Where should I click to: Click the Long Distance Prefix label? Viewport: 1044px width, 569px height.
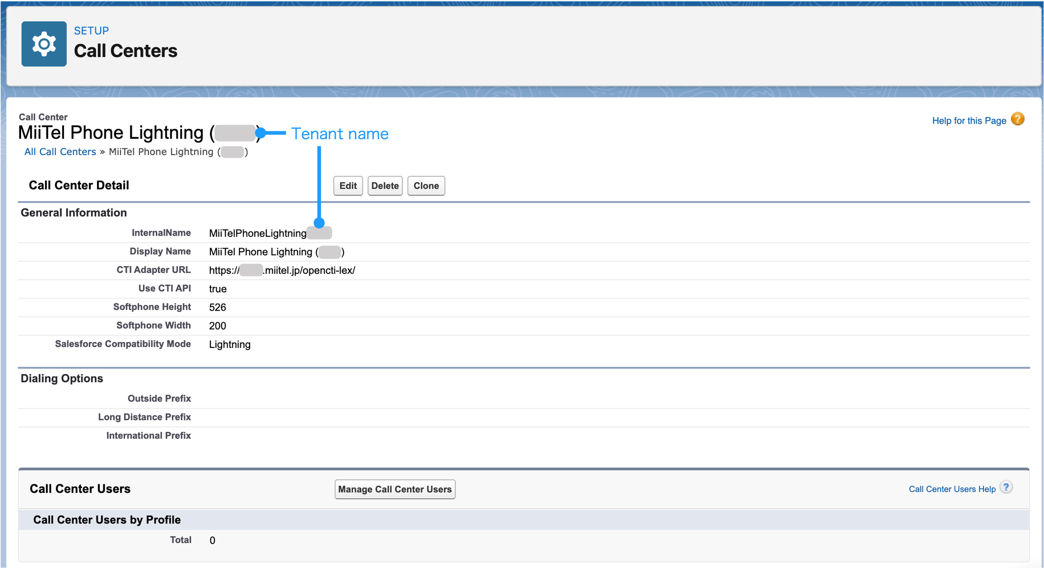144,417
